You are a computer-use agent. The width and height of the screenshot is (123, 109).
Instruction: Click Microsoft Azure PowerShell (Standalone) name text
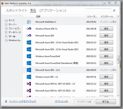coord(57,63)
